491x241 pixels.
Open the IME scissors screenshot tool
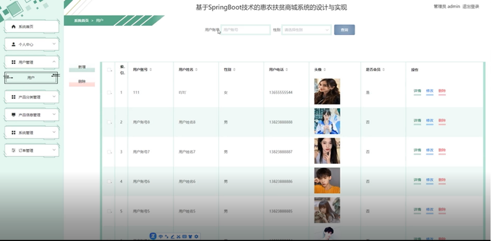tap(178, 237)
